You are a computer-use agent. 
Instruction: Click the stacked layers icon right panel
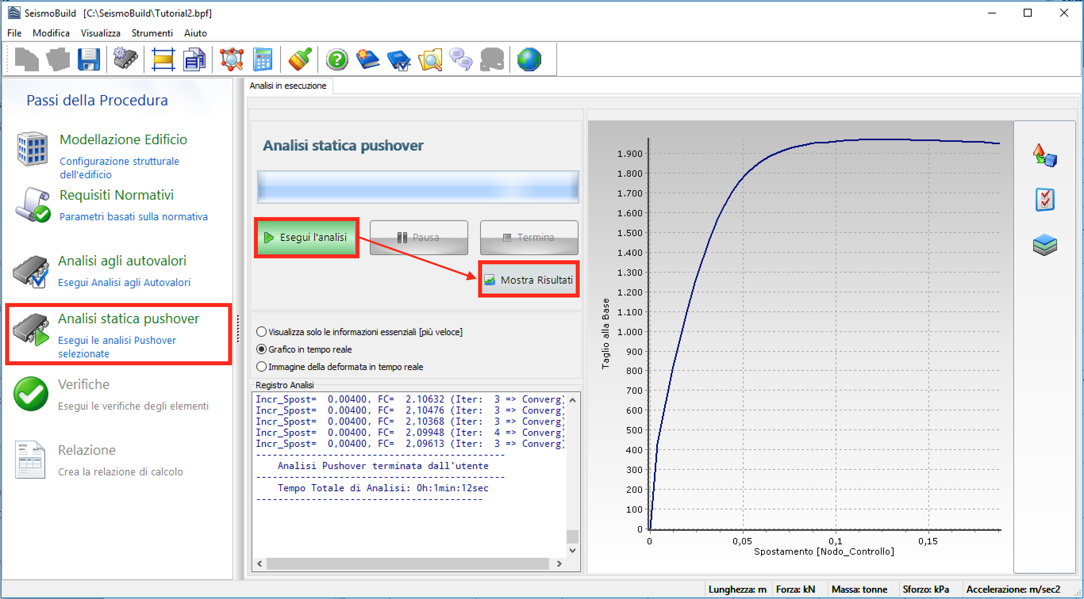[x=1045, y=245]
